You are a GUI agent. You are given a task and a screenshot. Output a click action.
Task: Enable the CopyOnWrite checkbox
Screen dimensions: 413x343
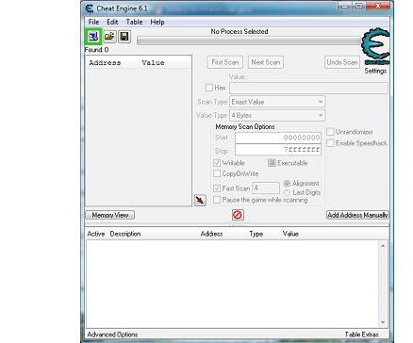click(x=217, y=173)
